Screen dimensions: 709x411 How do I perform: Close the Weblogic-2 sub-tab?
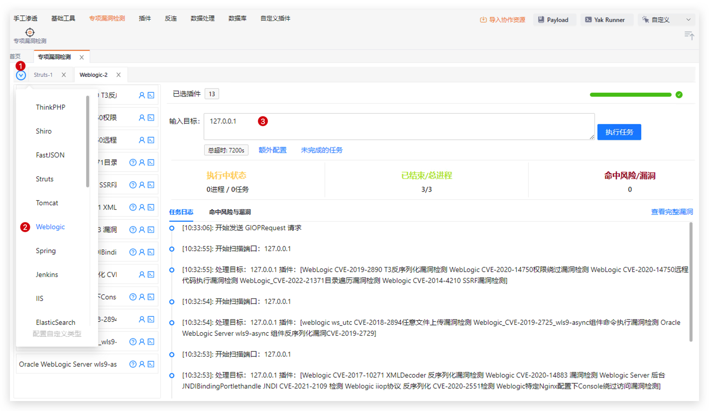(118, 75)
